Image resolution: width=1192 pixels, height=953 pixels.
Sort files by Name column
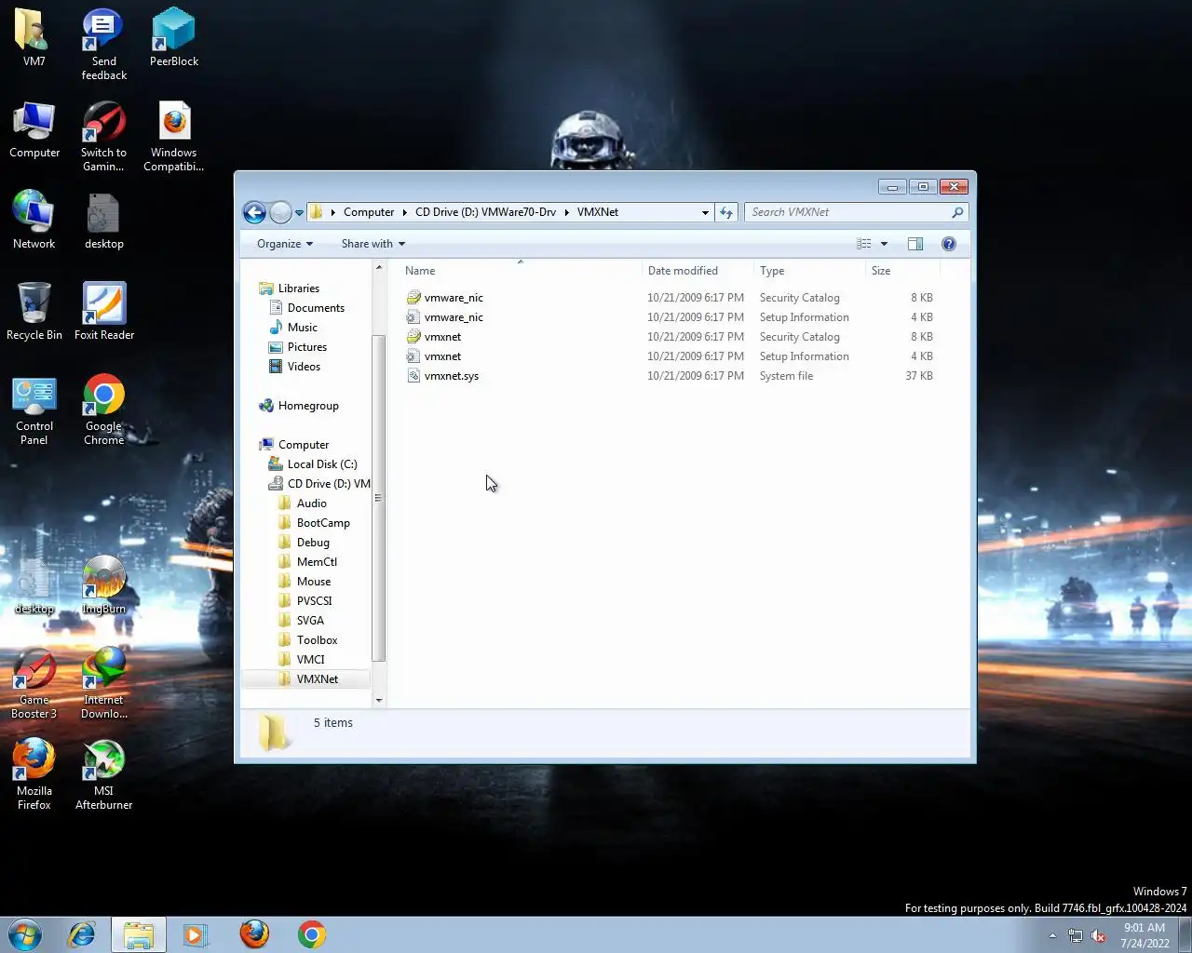(x=521, y=271)
